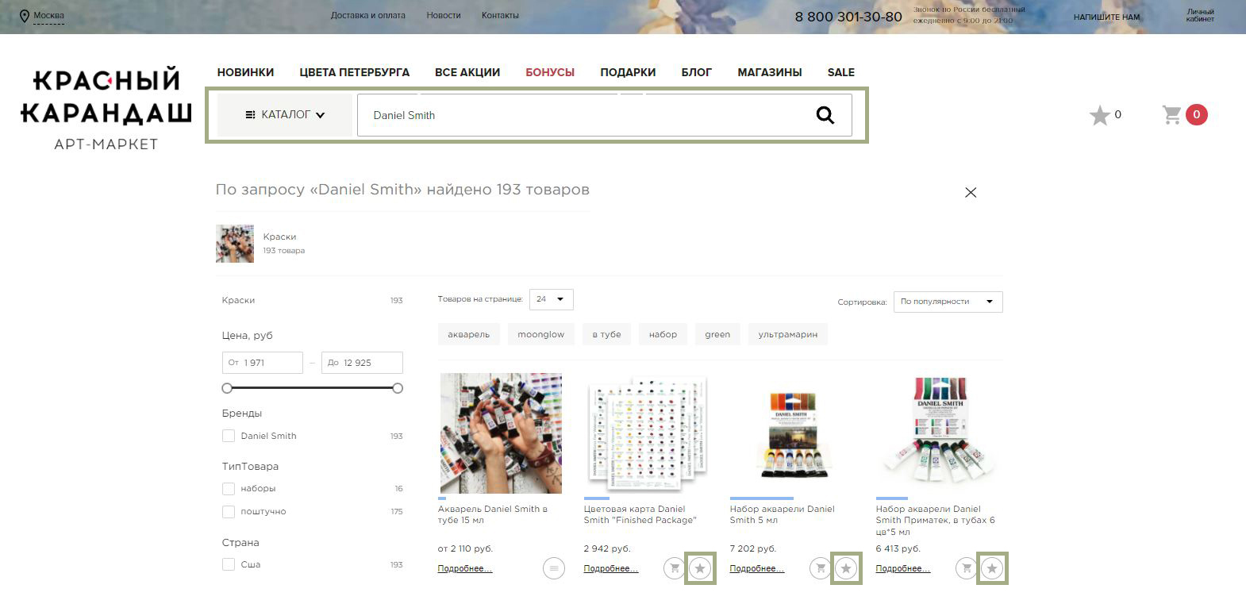This screenshot has width=1246, height=604.
Task: Click the minimum price field От 1 971
Action: [x=263, y=363]
